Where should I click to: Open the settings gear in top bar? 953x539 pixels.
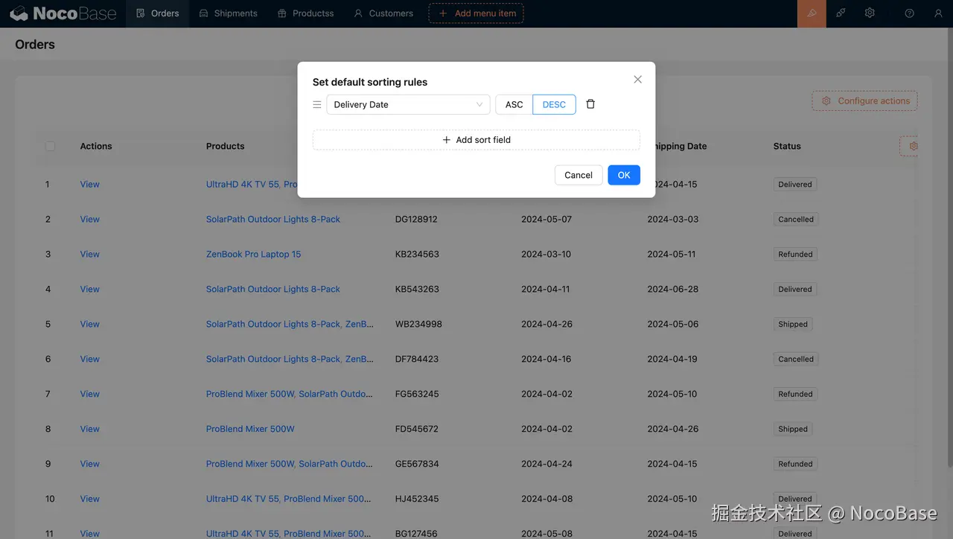870,13
